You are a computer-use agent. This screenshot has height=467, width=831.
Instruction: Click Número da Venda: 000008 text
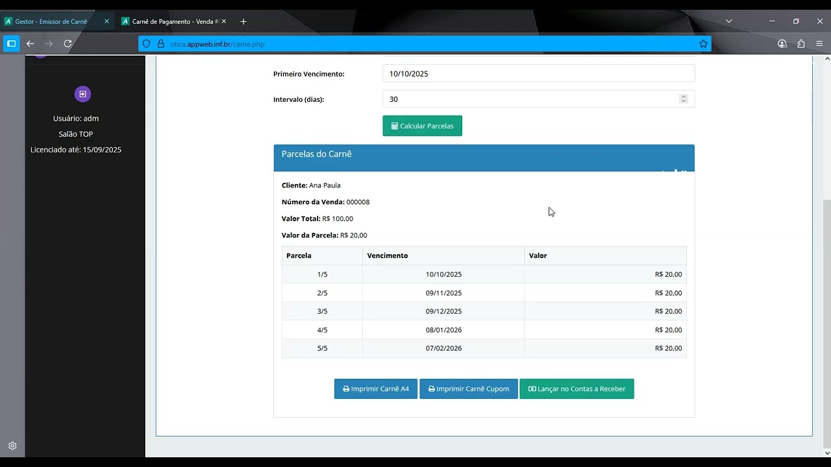(x=325, y=202)
